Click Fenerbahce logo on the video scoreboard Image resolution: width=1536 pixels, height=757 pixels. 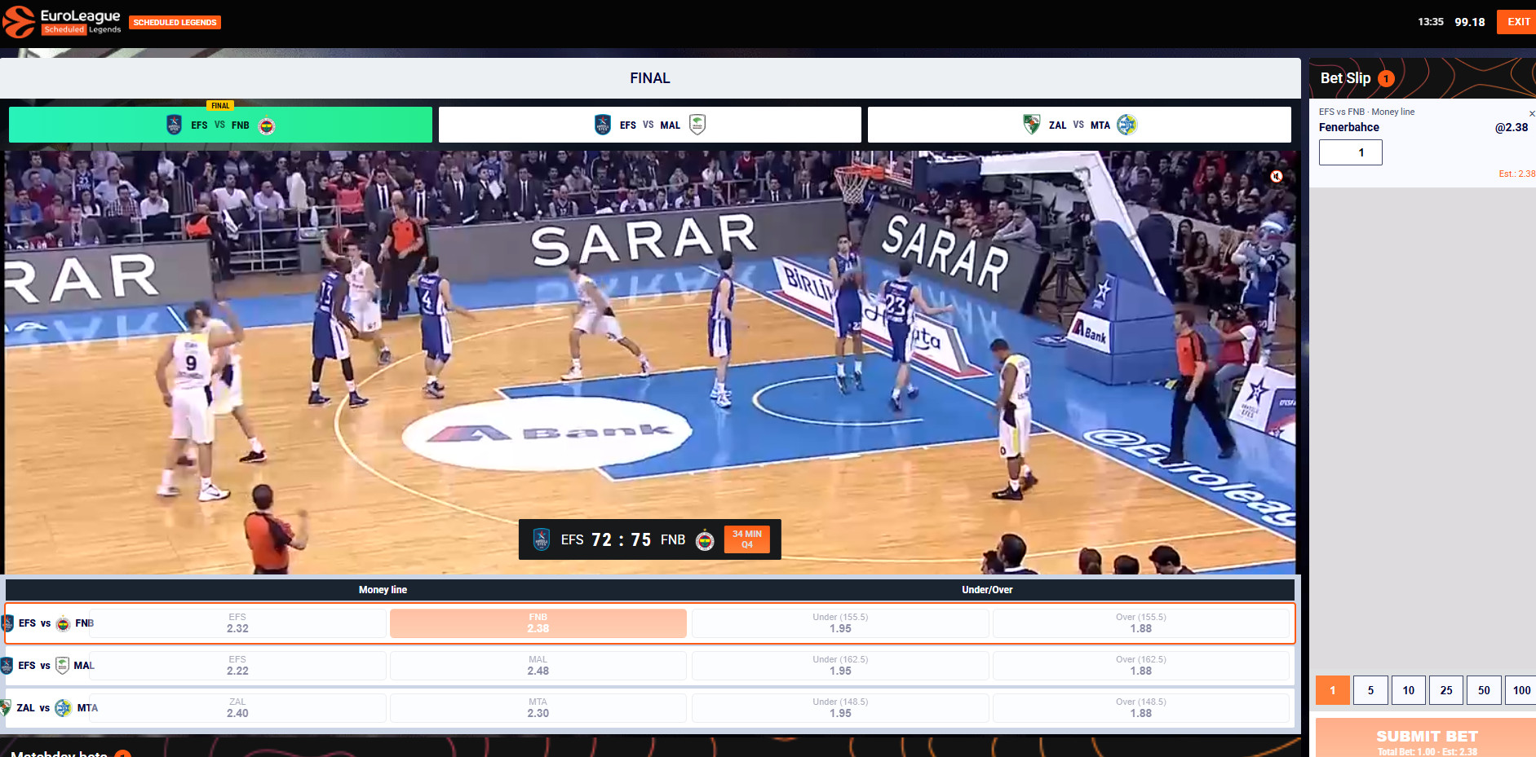[x=705, y=540]
